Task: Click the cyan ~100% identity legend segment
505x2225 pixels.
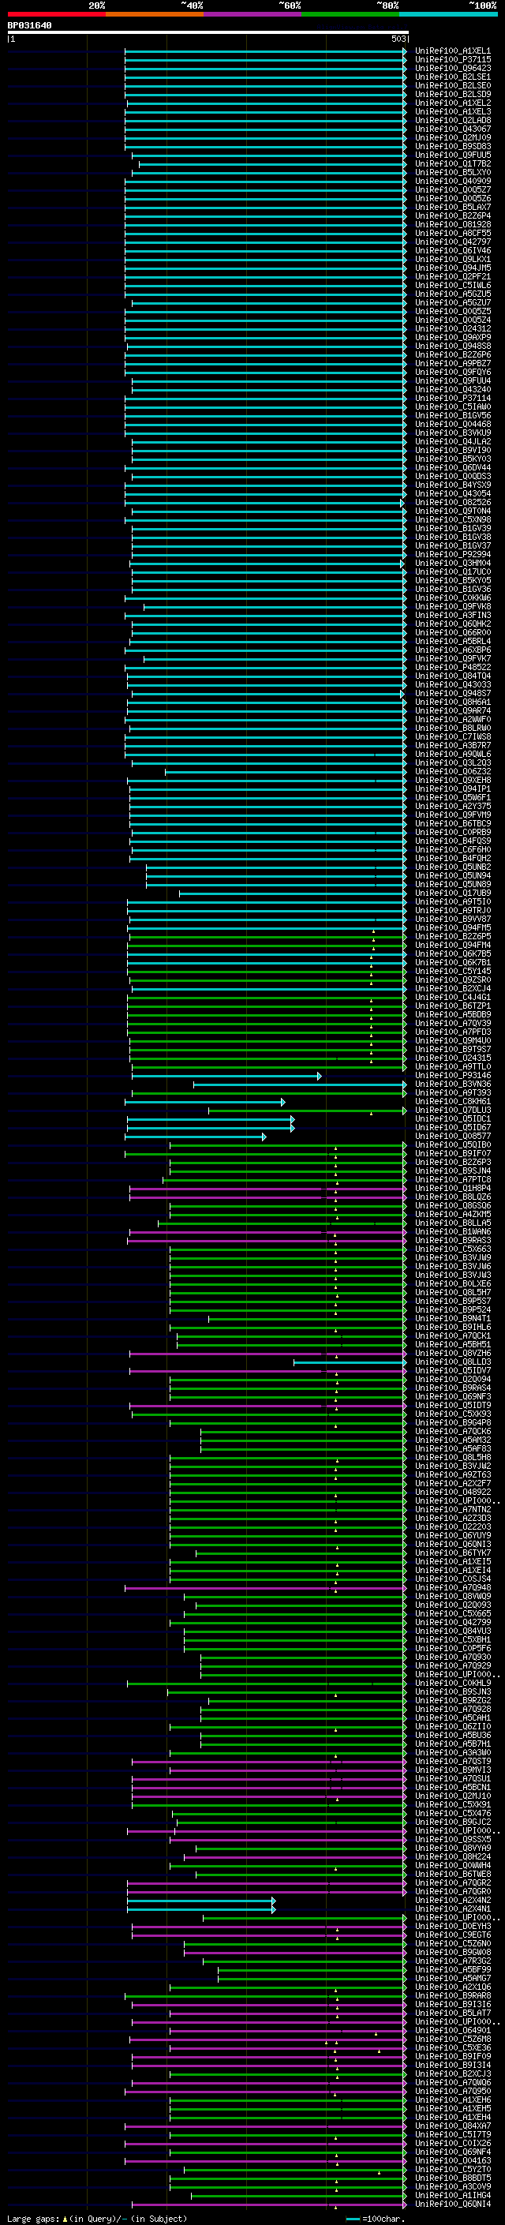Action: point(449,14)
